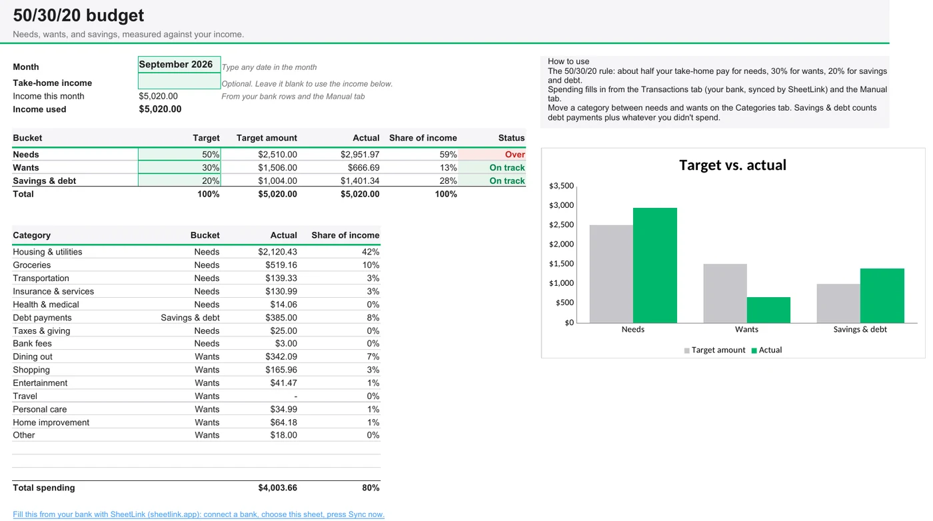The image size is (933, 521).
Task: Click the 'On track' status in Wants row
Action: (x=492, y=168)
